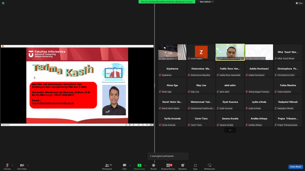Click the email link in the slide
The image size is (305, 171).
click(x=53, y=104)
